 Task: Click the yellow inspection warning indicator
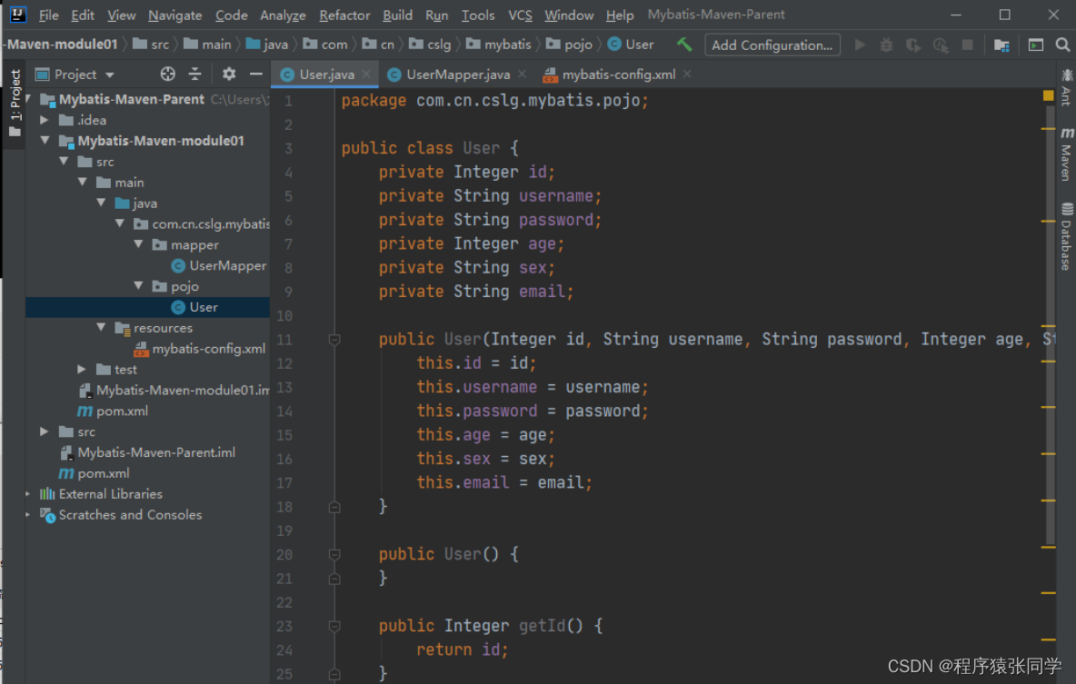tap(1048, 95)
